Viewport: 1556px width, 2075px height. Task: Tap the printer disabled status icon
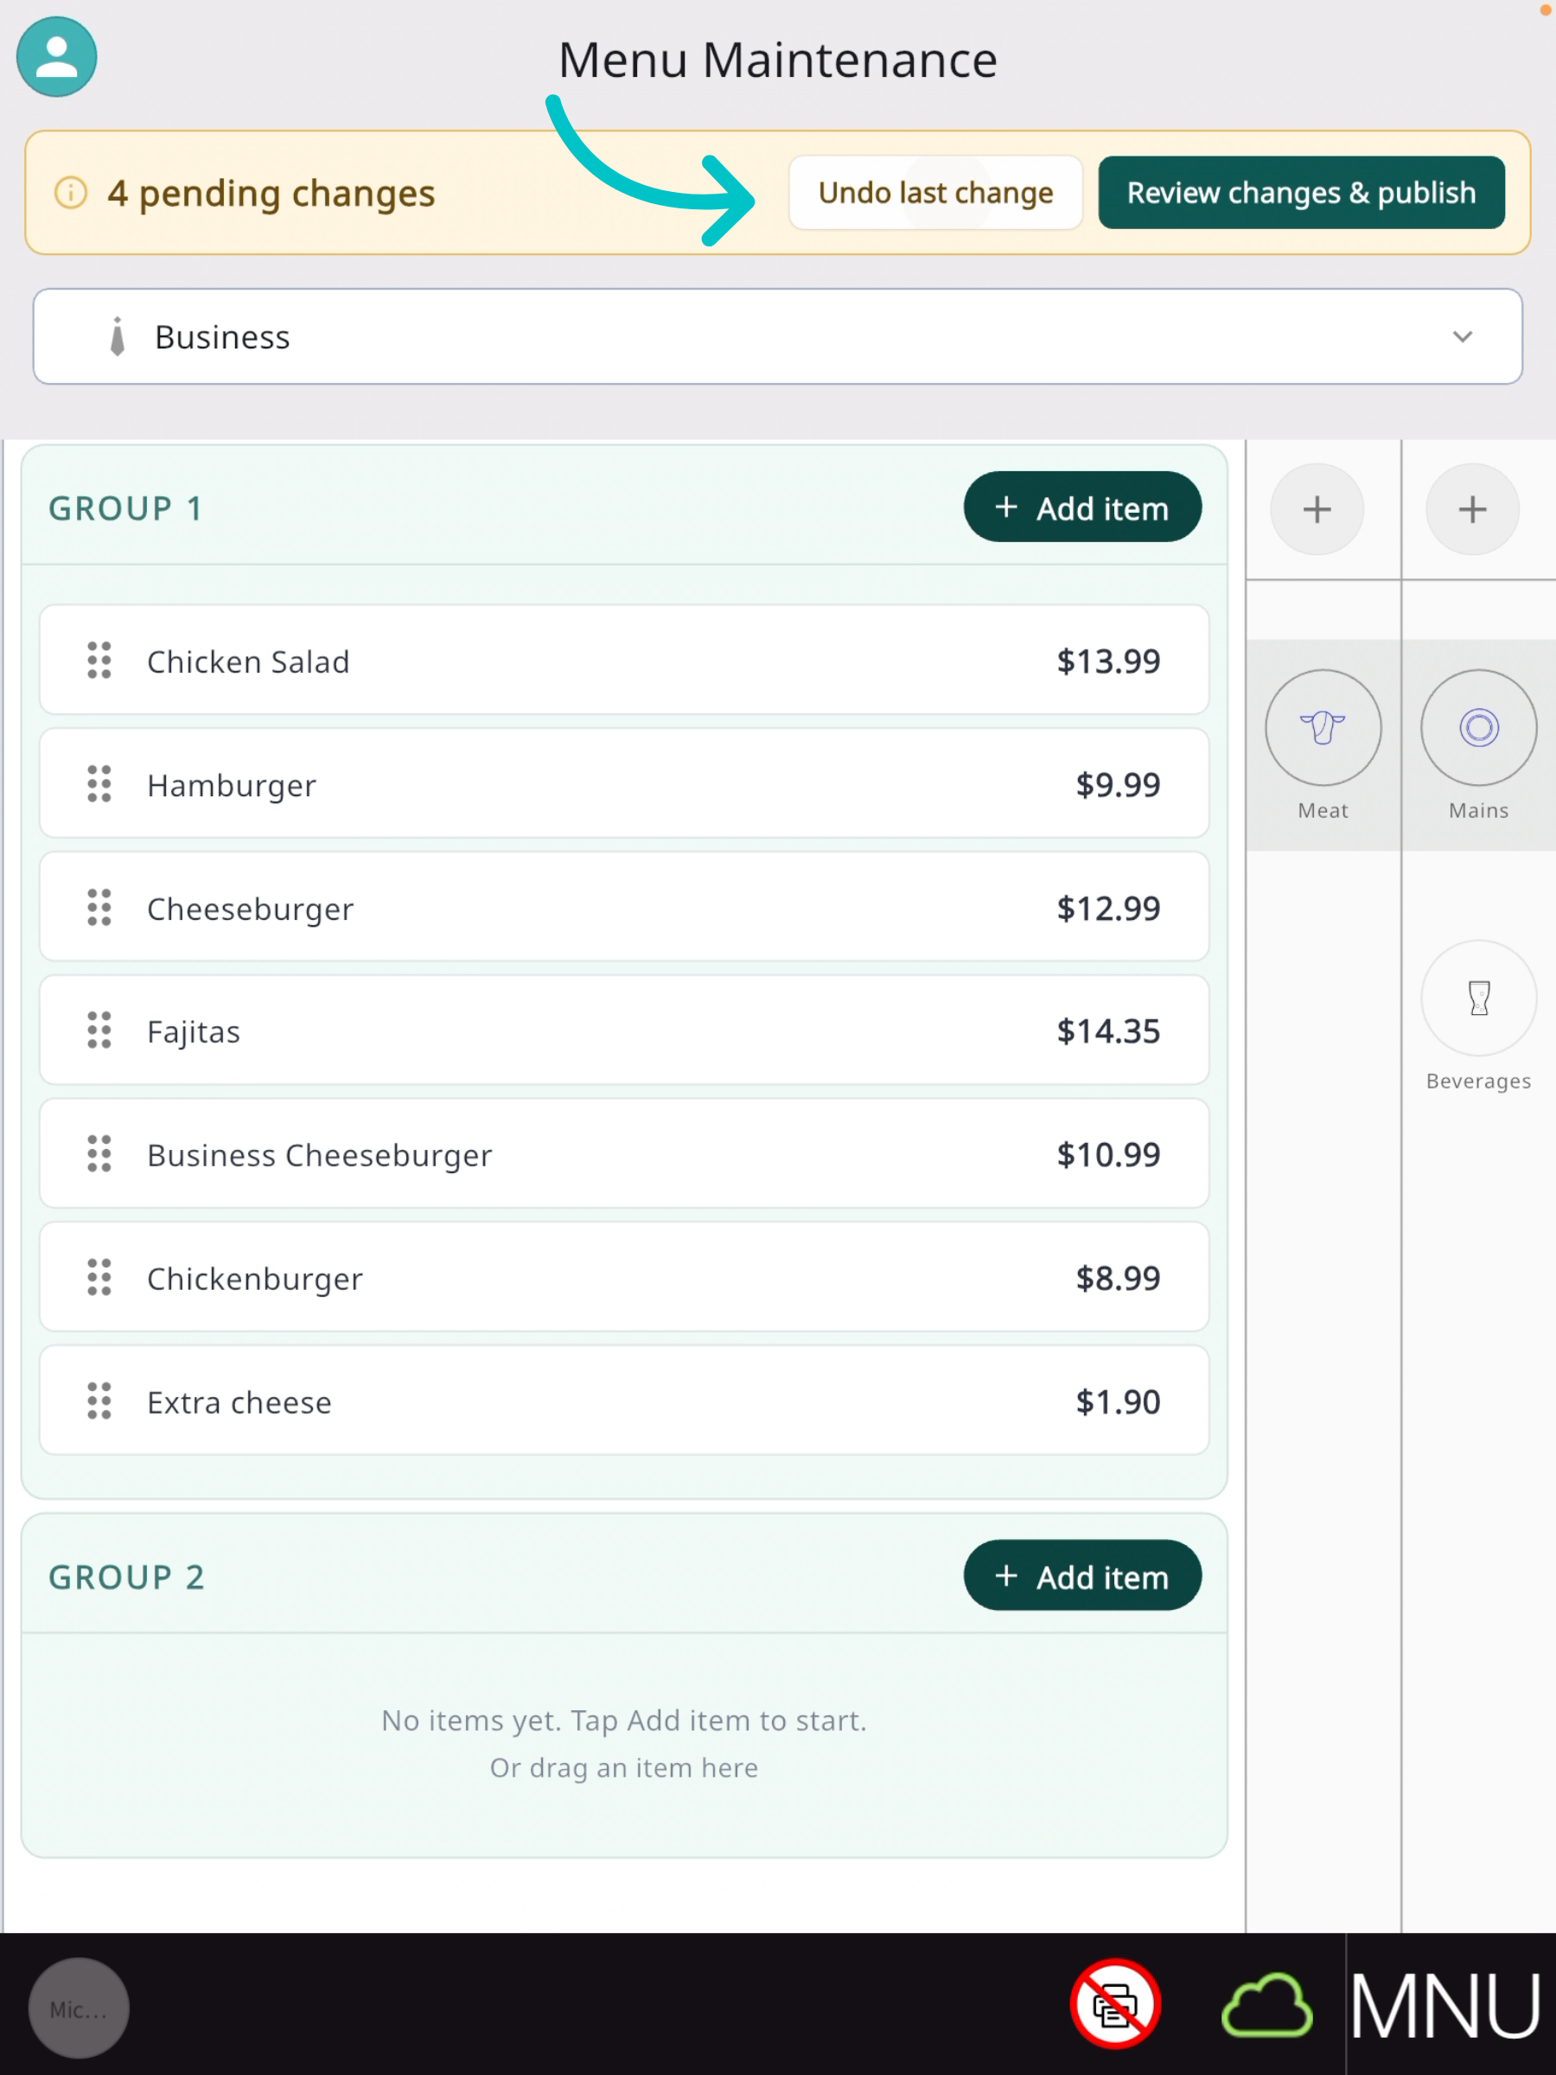(x=1115, y=2004)
